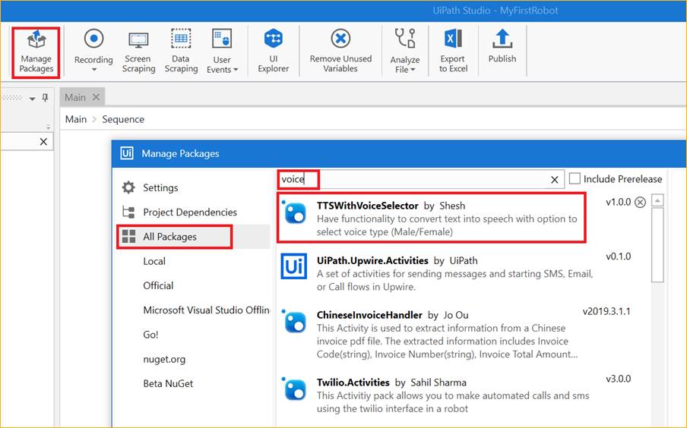Launch Screen Scraping tool
687x428 pixels.
click(138, 52)
